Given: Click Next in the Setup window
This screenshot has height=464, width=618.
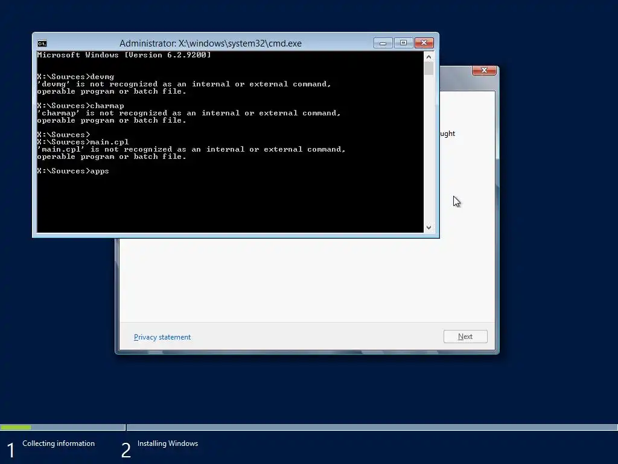Looking at the screenshot, I should pyautogui.click(x=465, y=337).
